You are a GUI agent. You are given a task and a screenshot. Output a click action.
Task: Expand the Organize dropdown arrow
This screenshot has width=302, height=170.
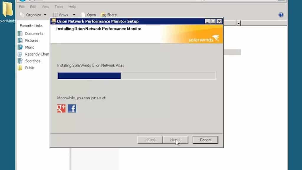point(45,15)
